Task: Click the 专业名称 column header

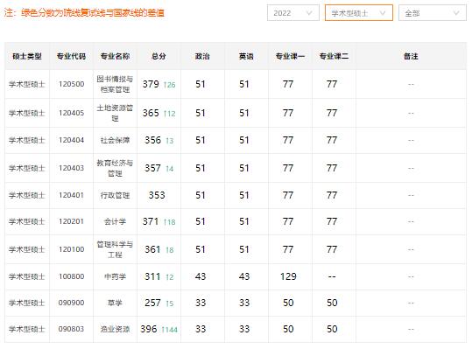Action: [x=115, y=56]
